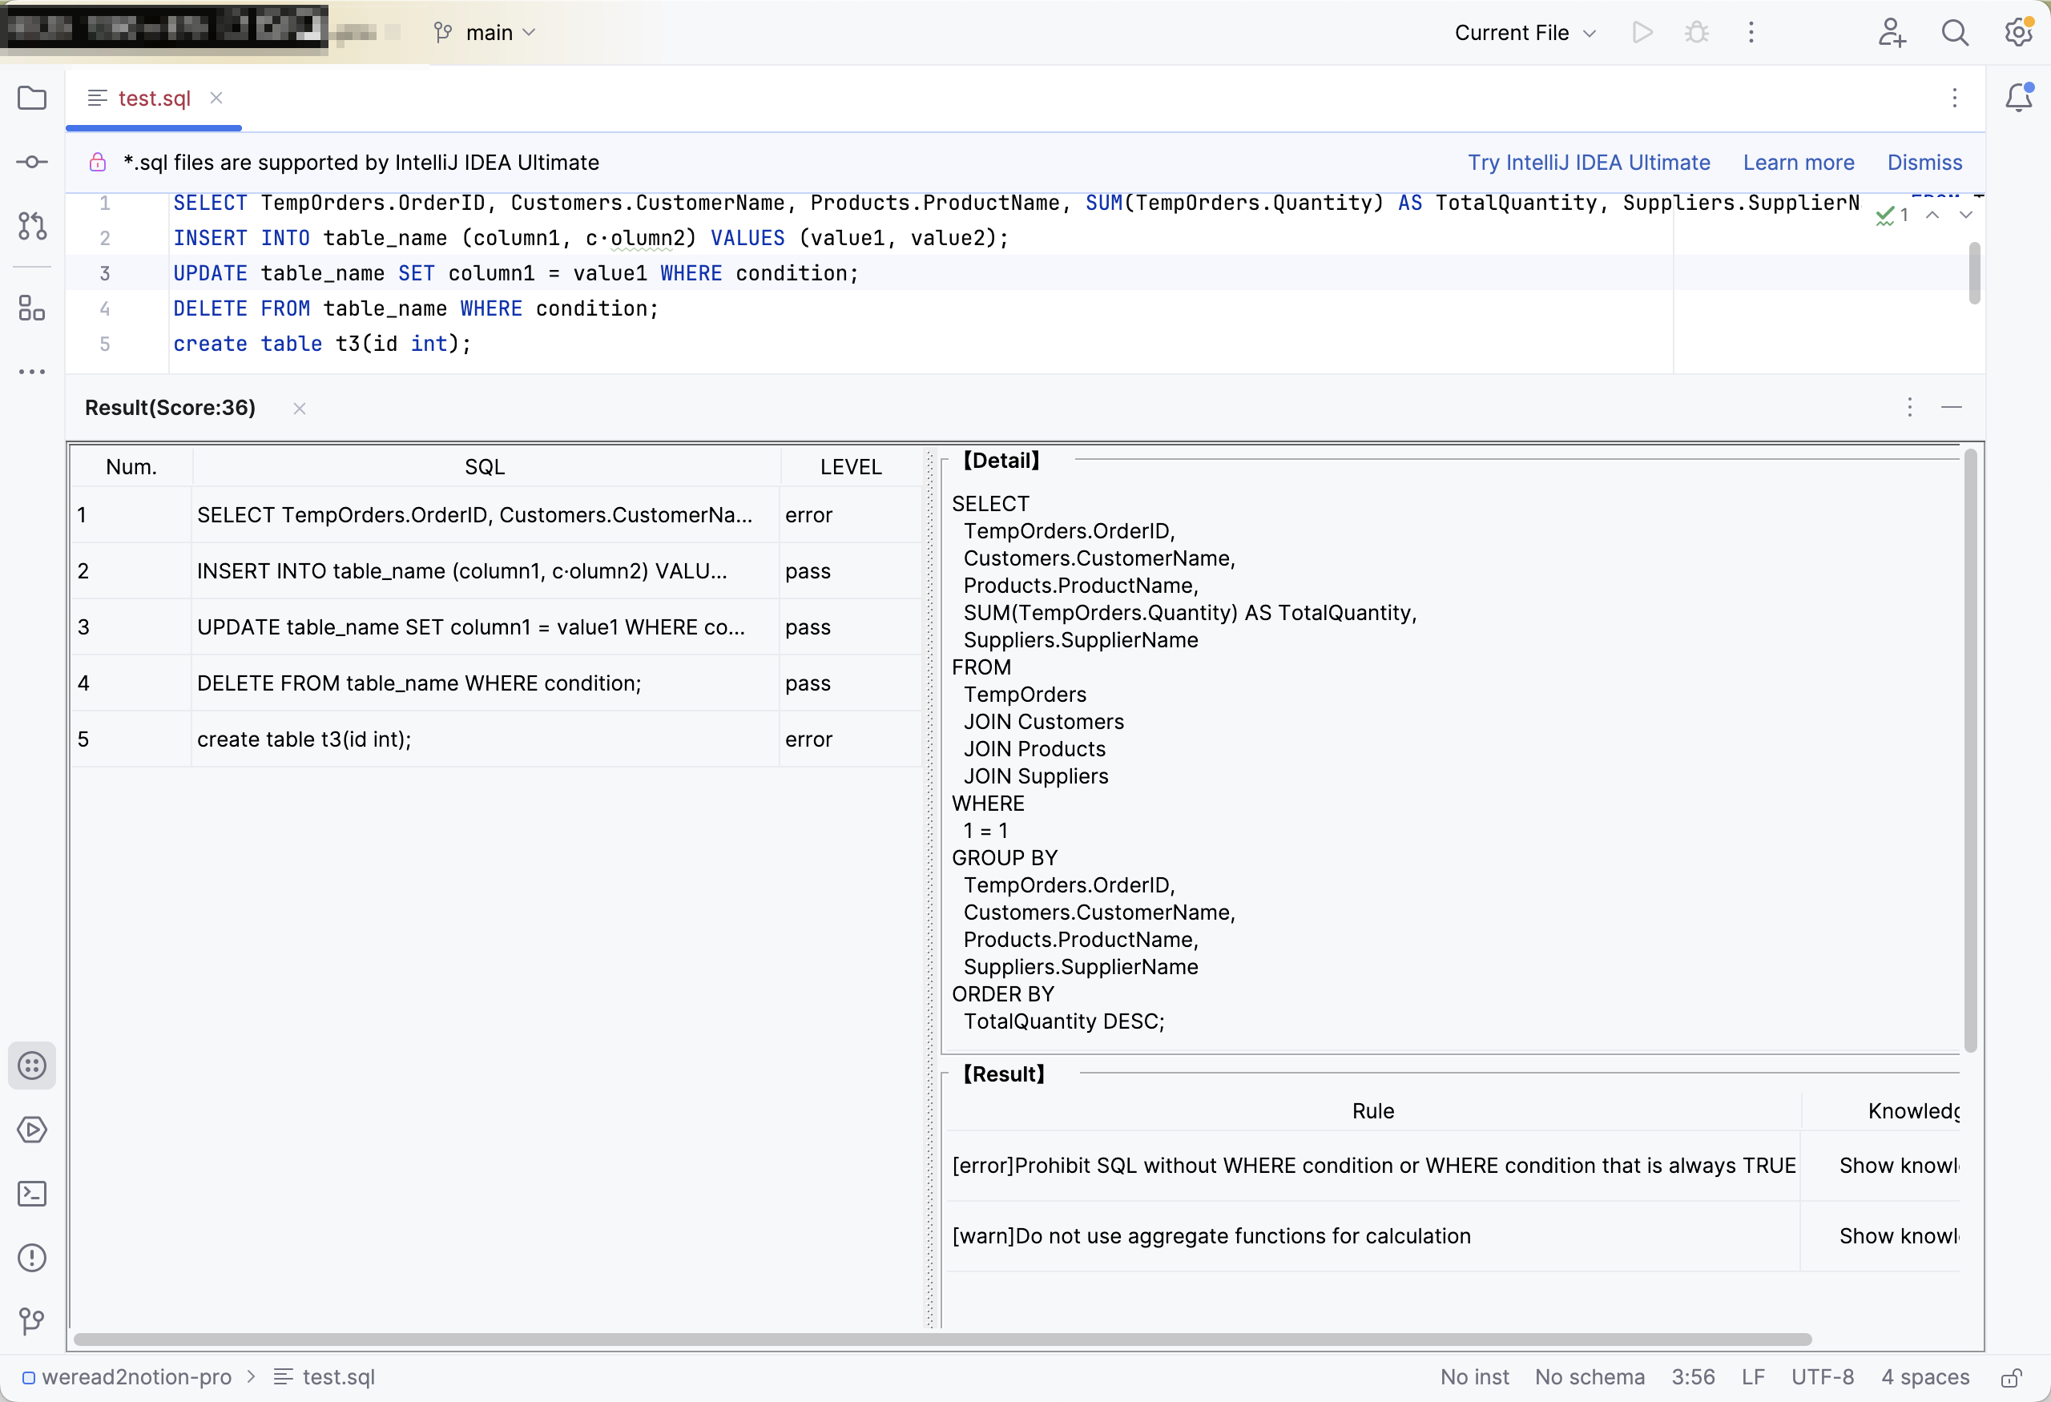This screenshot has width=2051, height=1402.
Task: Select result row 2 INSERT INTO statement
Action: point(496,571)
